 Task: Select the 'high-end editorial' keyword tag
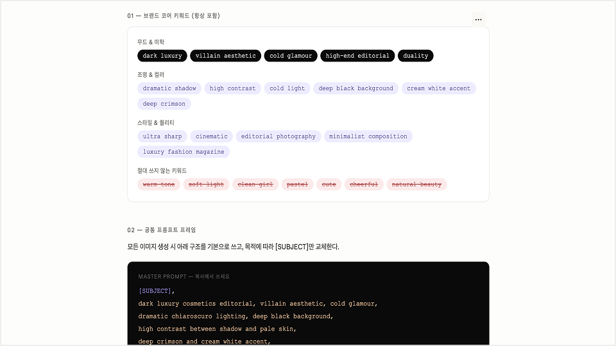click(x=357, y=56)
